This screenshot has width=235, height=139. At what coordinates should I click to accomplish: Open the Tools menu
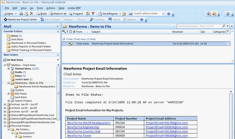pyautogui.click(x=40, y=8)
